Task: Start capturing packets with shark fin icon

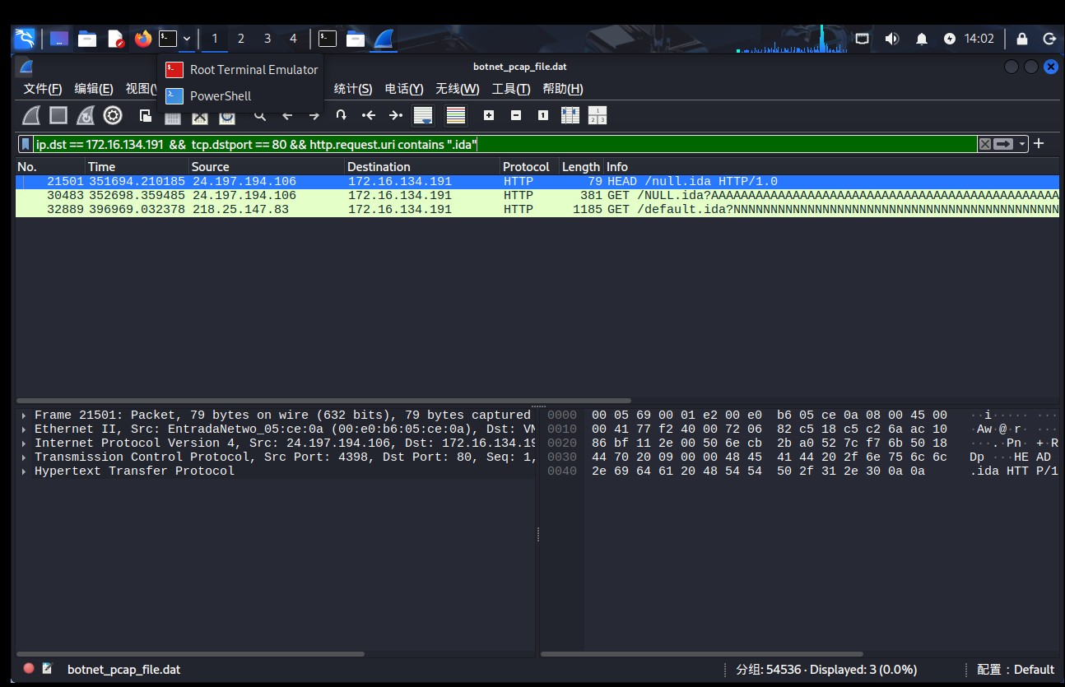Action: point(31,115)
